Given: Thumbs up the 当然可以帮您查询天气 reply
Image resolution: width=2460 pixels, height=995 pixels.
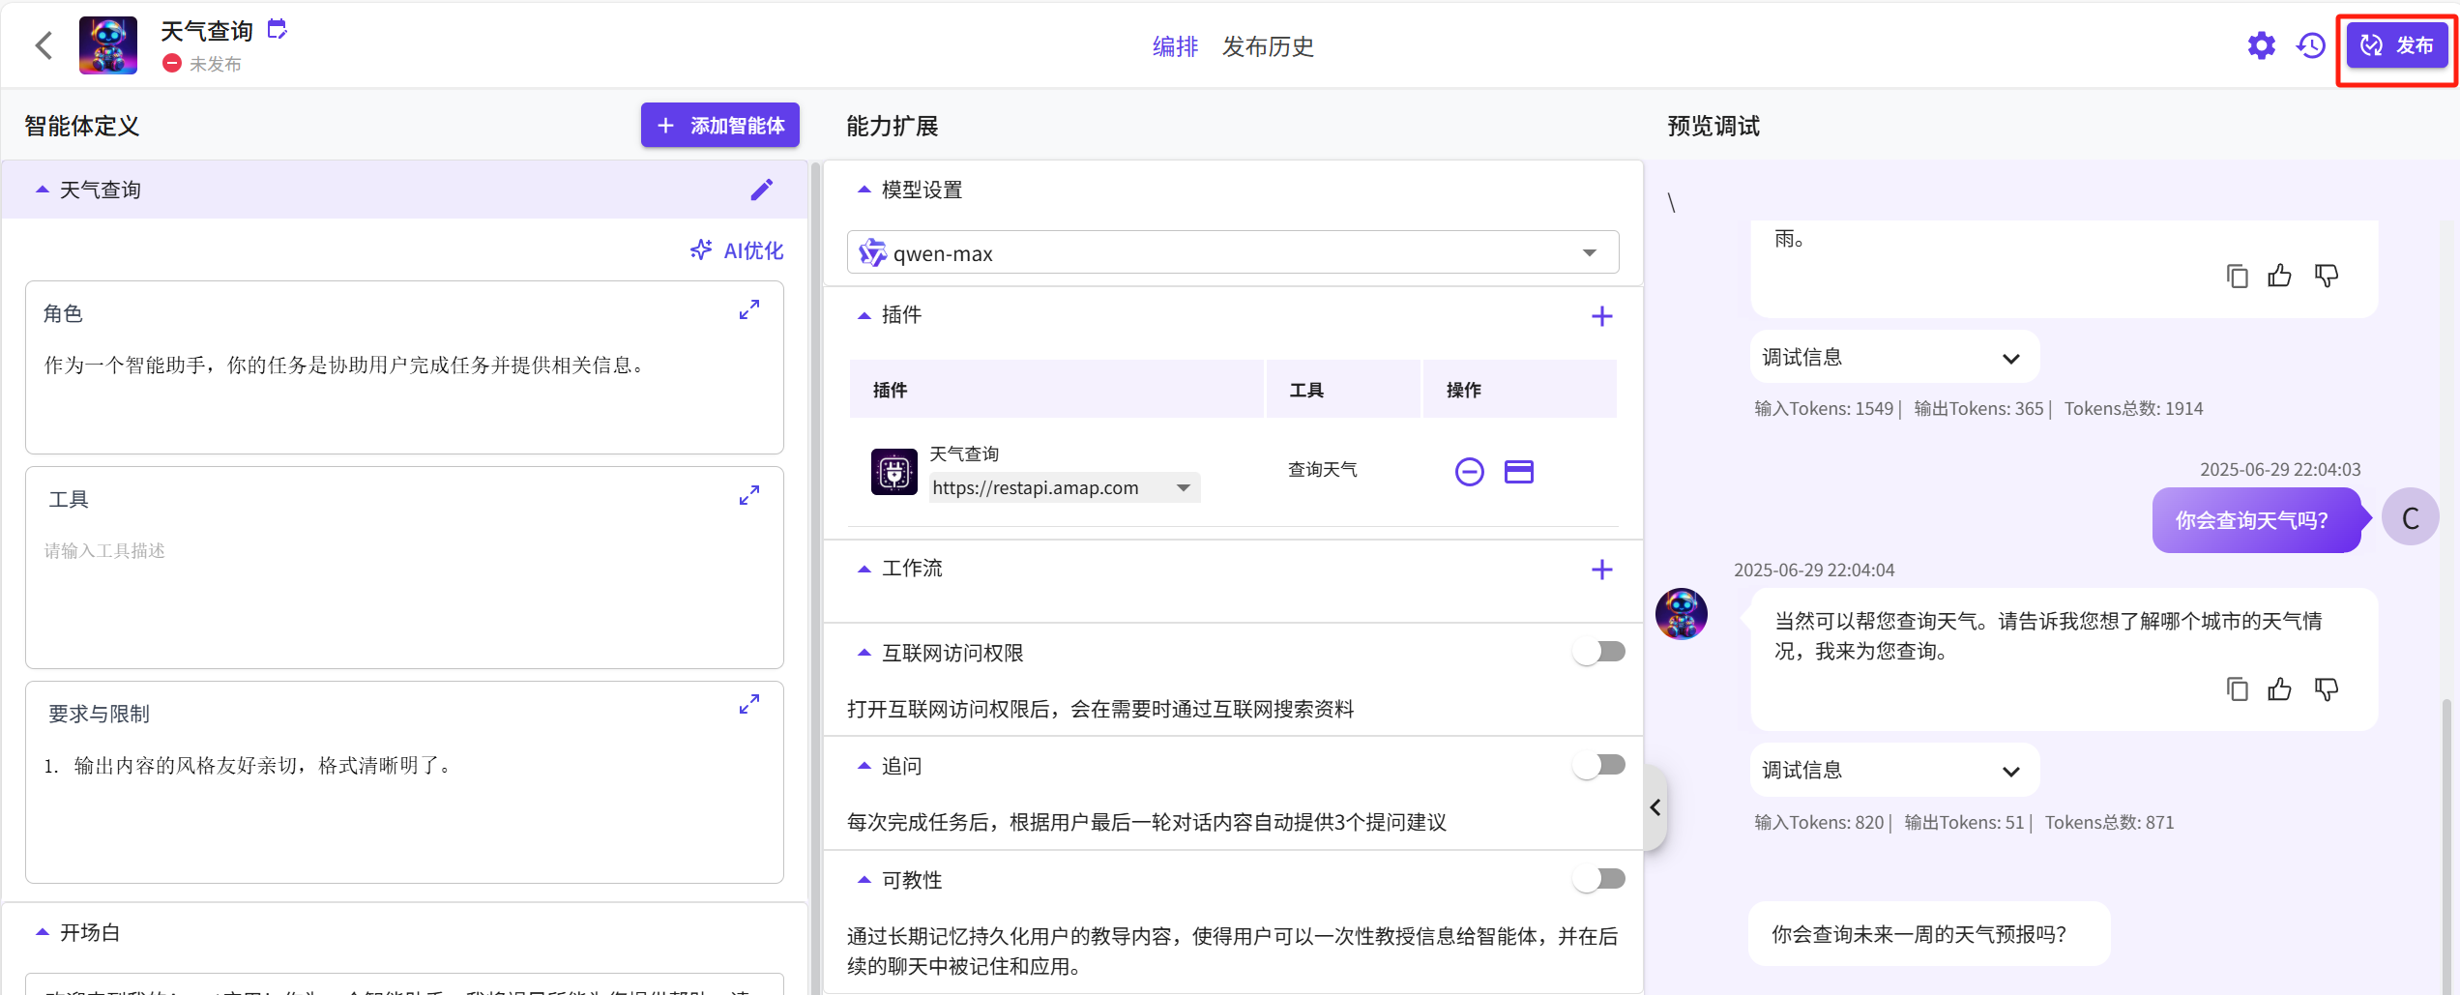Looking at the screenshot, I should (2280, 688).
